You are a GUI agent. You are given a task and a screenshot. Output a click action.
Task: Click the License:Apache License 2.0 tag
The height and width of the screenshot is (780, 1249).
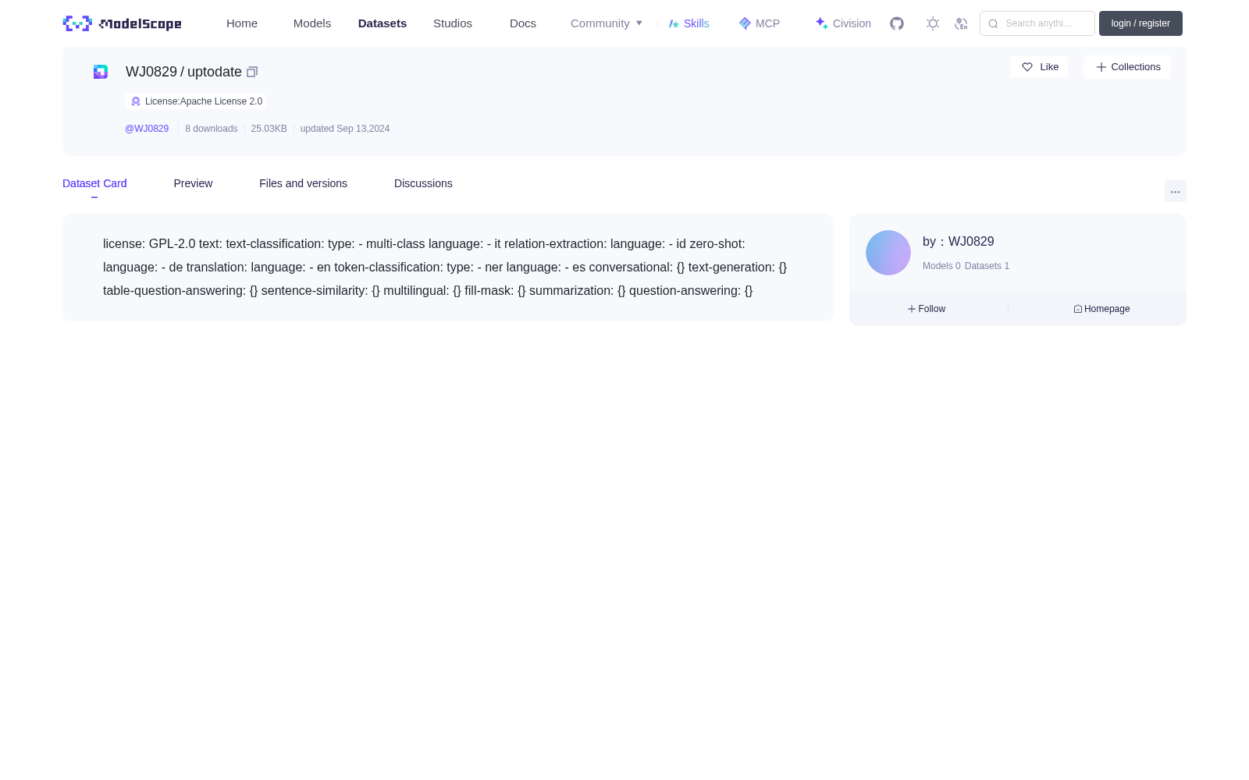(196, 101)
